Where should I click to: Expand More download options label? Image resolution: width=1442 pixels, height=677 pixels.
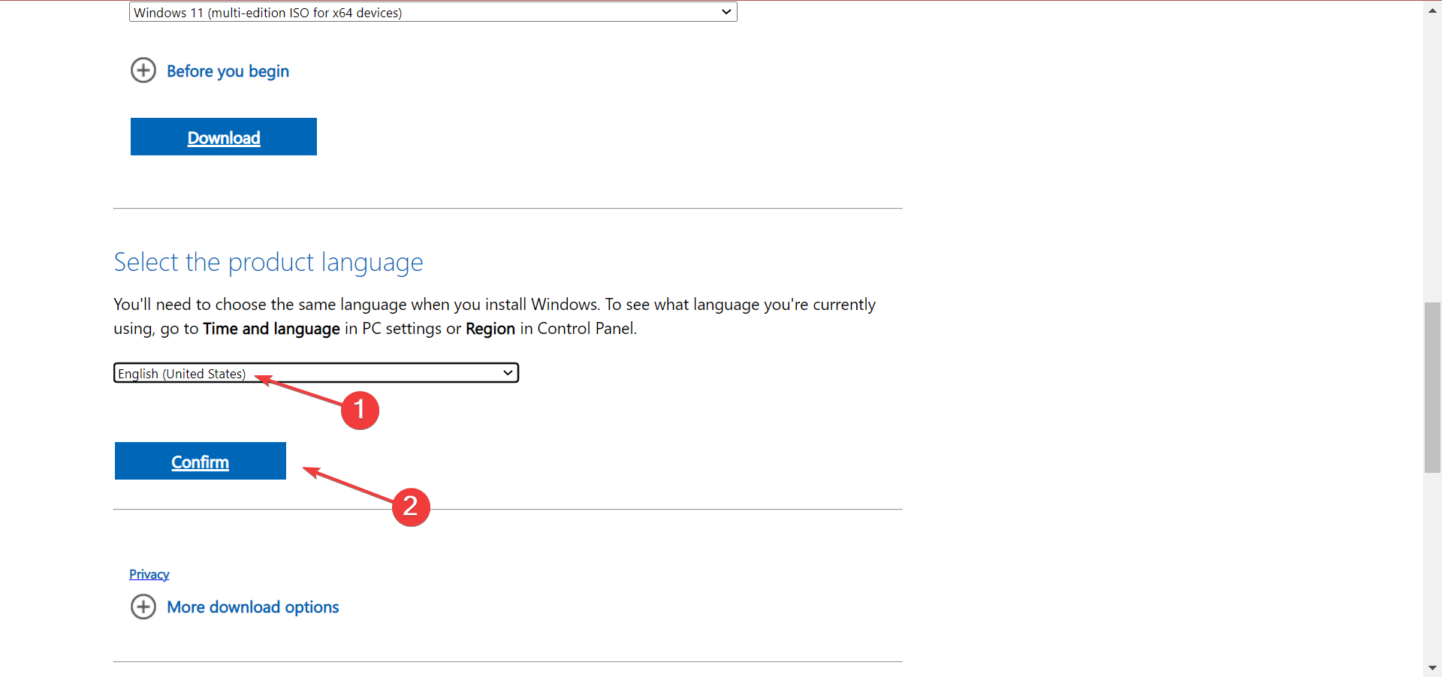(253, 607)
